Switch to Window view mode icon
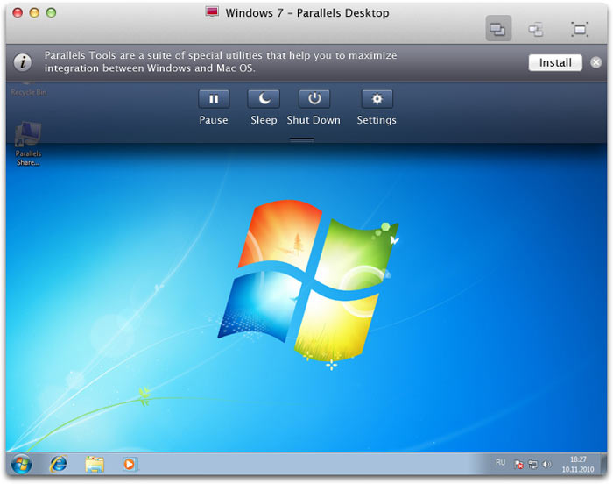 pyautogui.click(x=498, y=29)
